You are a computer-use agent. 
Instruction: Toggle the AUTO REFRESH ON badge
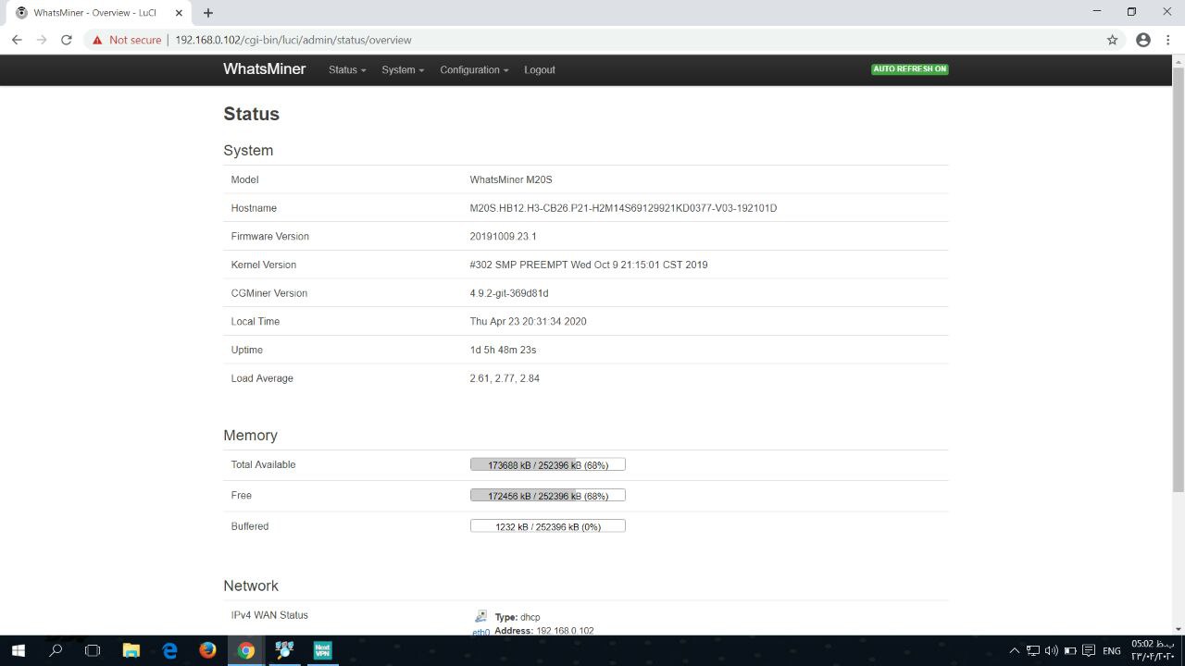pyautogui.click(x=909, y=69)
